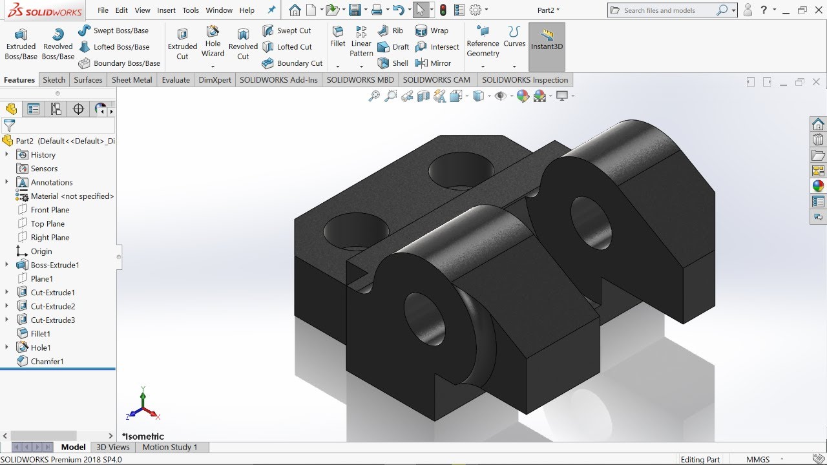This screenshot has width=827, height=465.
Task: Open the File menu
Action: pyautogui.click(x=103, y=10)
